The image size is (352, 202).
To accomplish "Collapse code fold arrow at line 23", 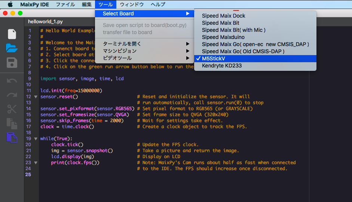I will [x=36, y=163].
